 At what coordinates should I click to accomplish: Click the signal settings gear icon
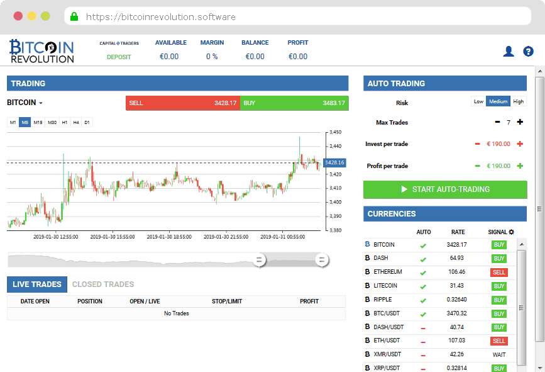point(511,232)
